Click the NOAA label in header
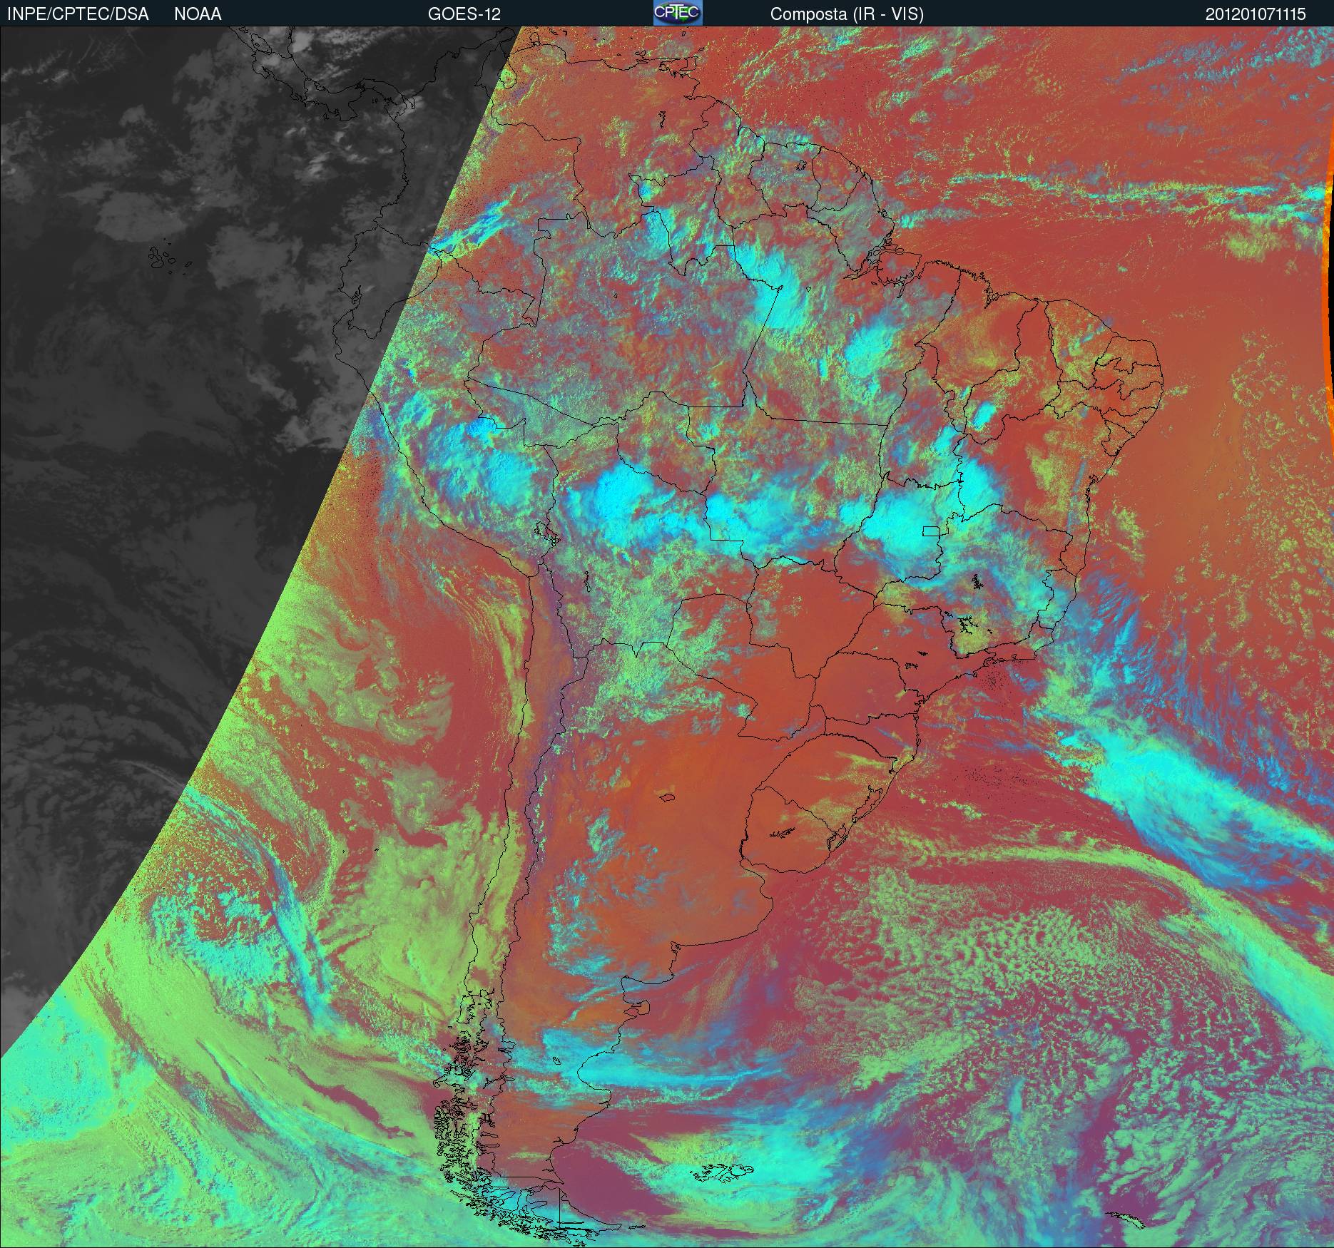 tap(198, 14)
